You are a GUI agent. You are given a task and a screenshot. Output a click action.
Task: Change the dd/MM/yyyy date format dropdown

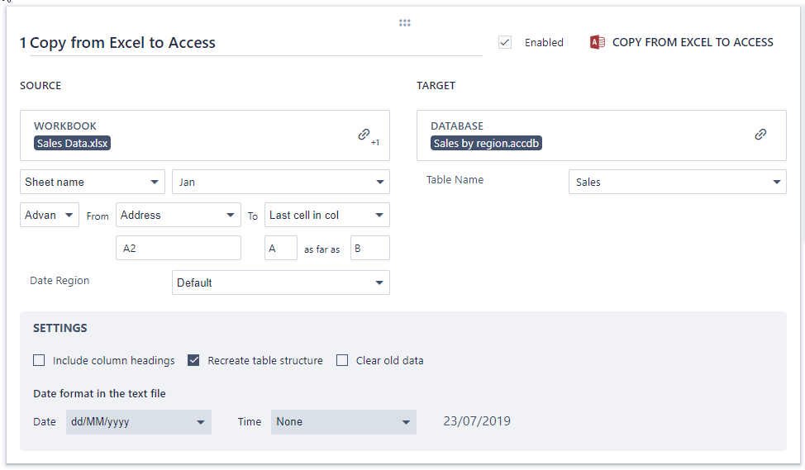[x=138, y=421]
